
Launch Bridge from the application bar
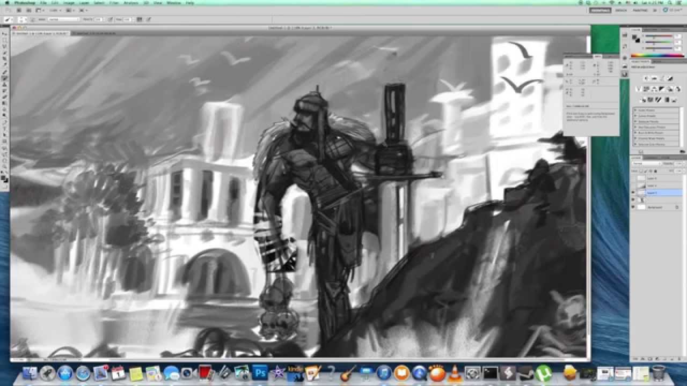(x=19, y=10)
